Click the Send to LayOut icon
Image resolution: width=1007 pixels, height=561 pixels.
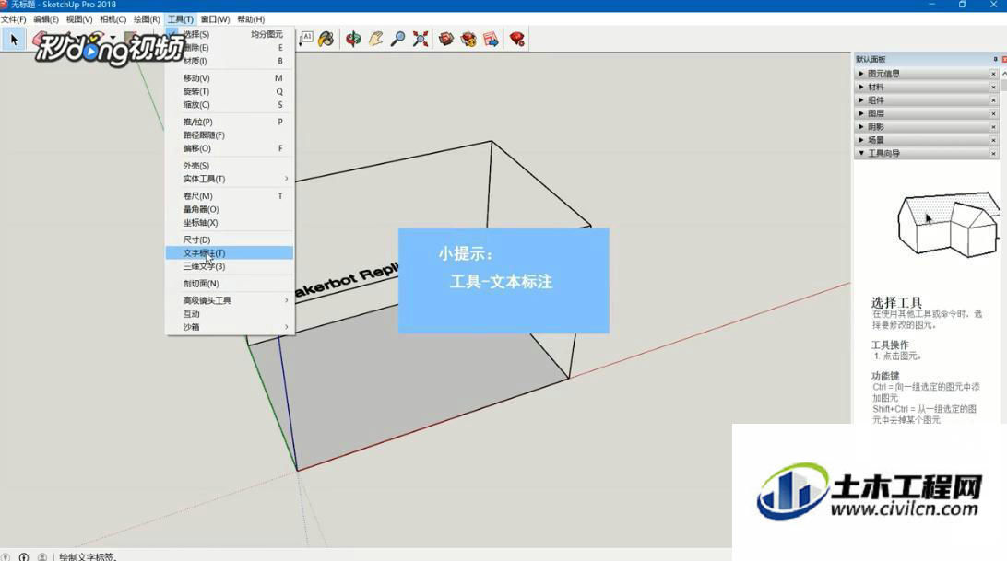492,40
